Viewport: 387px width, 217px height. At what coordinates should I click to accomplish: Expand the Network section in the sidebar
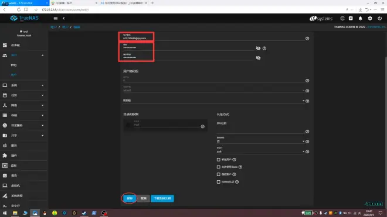point(23,105)
